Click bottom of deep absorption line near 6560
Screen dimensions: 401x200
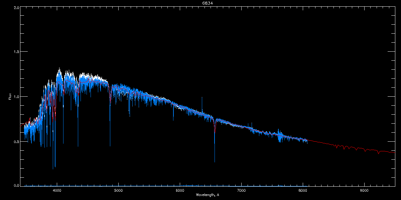tap(215, 161)
